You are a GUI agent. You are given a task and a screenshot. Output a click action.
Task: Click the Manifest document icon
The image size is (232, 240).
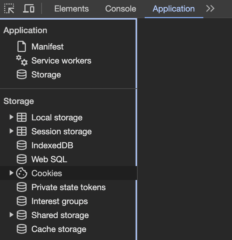21,46
